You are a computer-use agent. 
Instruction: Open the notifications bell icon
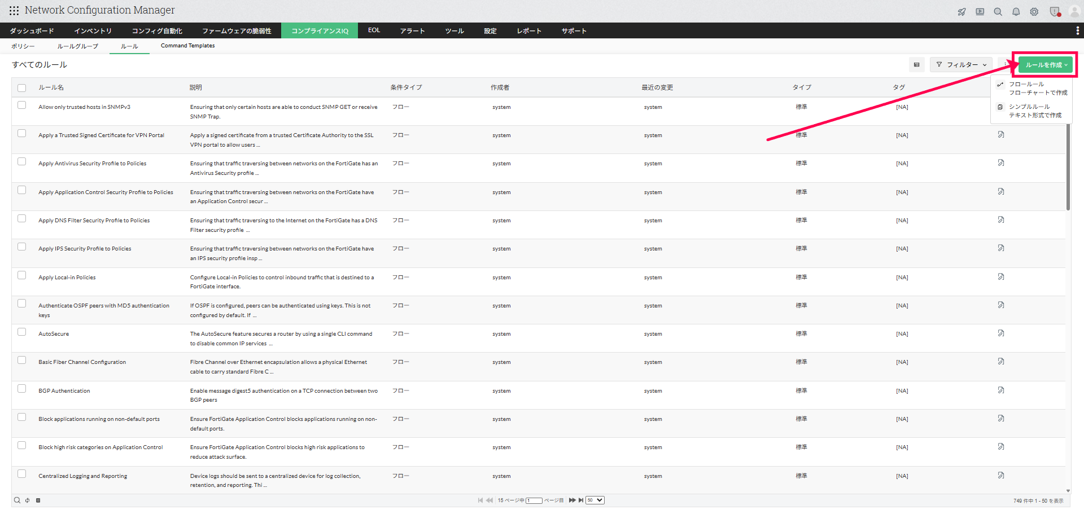click(1016, 12)
